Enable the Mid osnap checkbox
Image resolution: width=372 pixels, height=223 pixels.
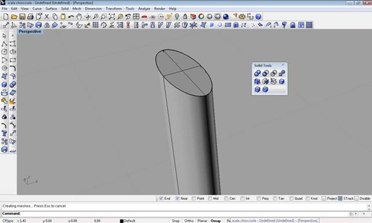point(210,199)
